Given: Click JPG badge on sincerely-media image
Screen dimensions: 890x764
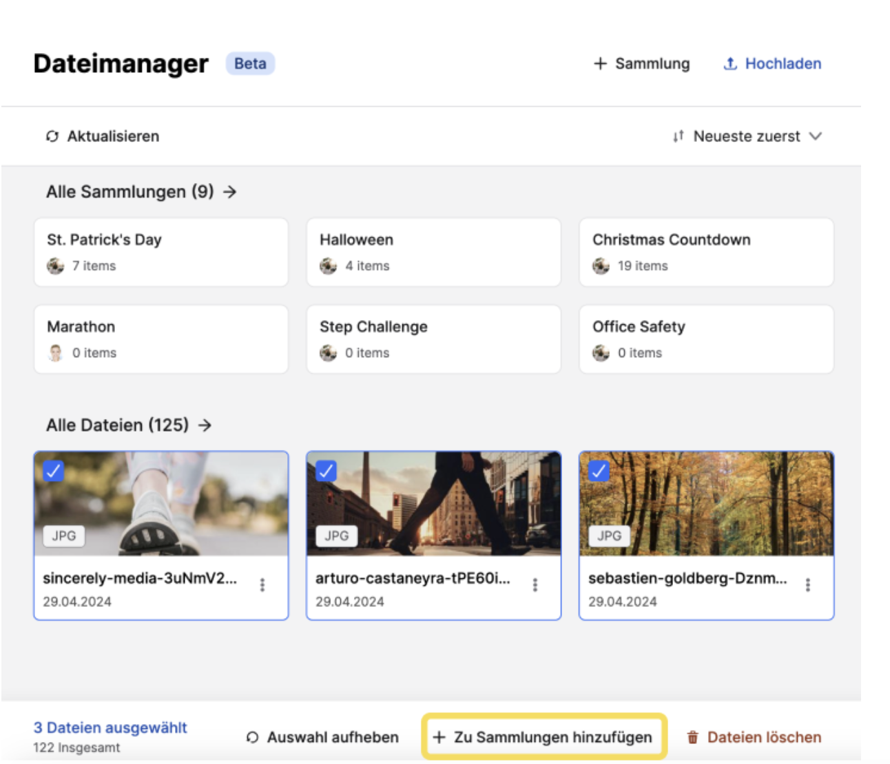Looking at the screenshot, I should click(x=64, y=535).
